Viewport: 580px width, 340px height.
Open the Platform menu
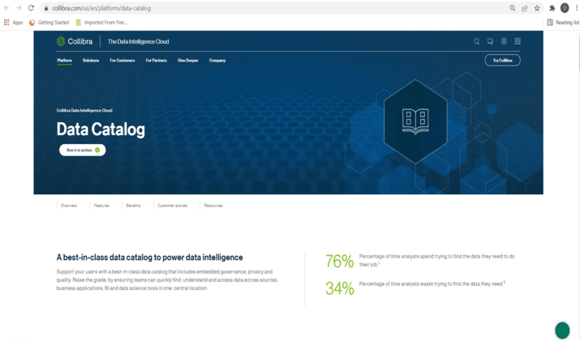pyautogui.click(x=64, y=61)
